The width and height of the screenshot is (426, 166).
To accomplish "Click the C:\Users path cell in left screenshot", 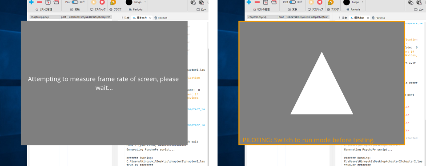I will click(x=89, y=17).
